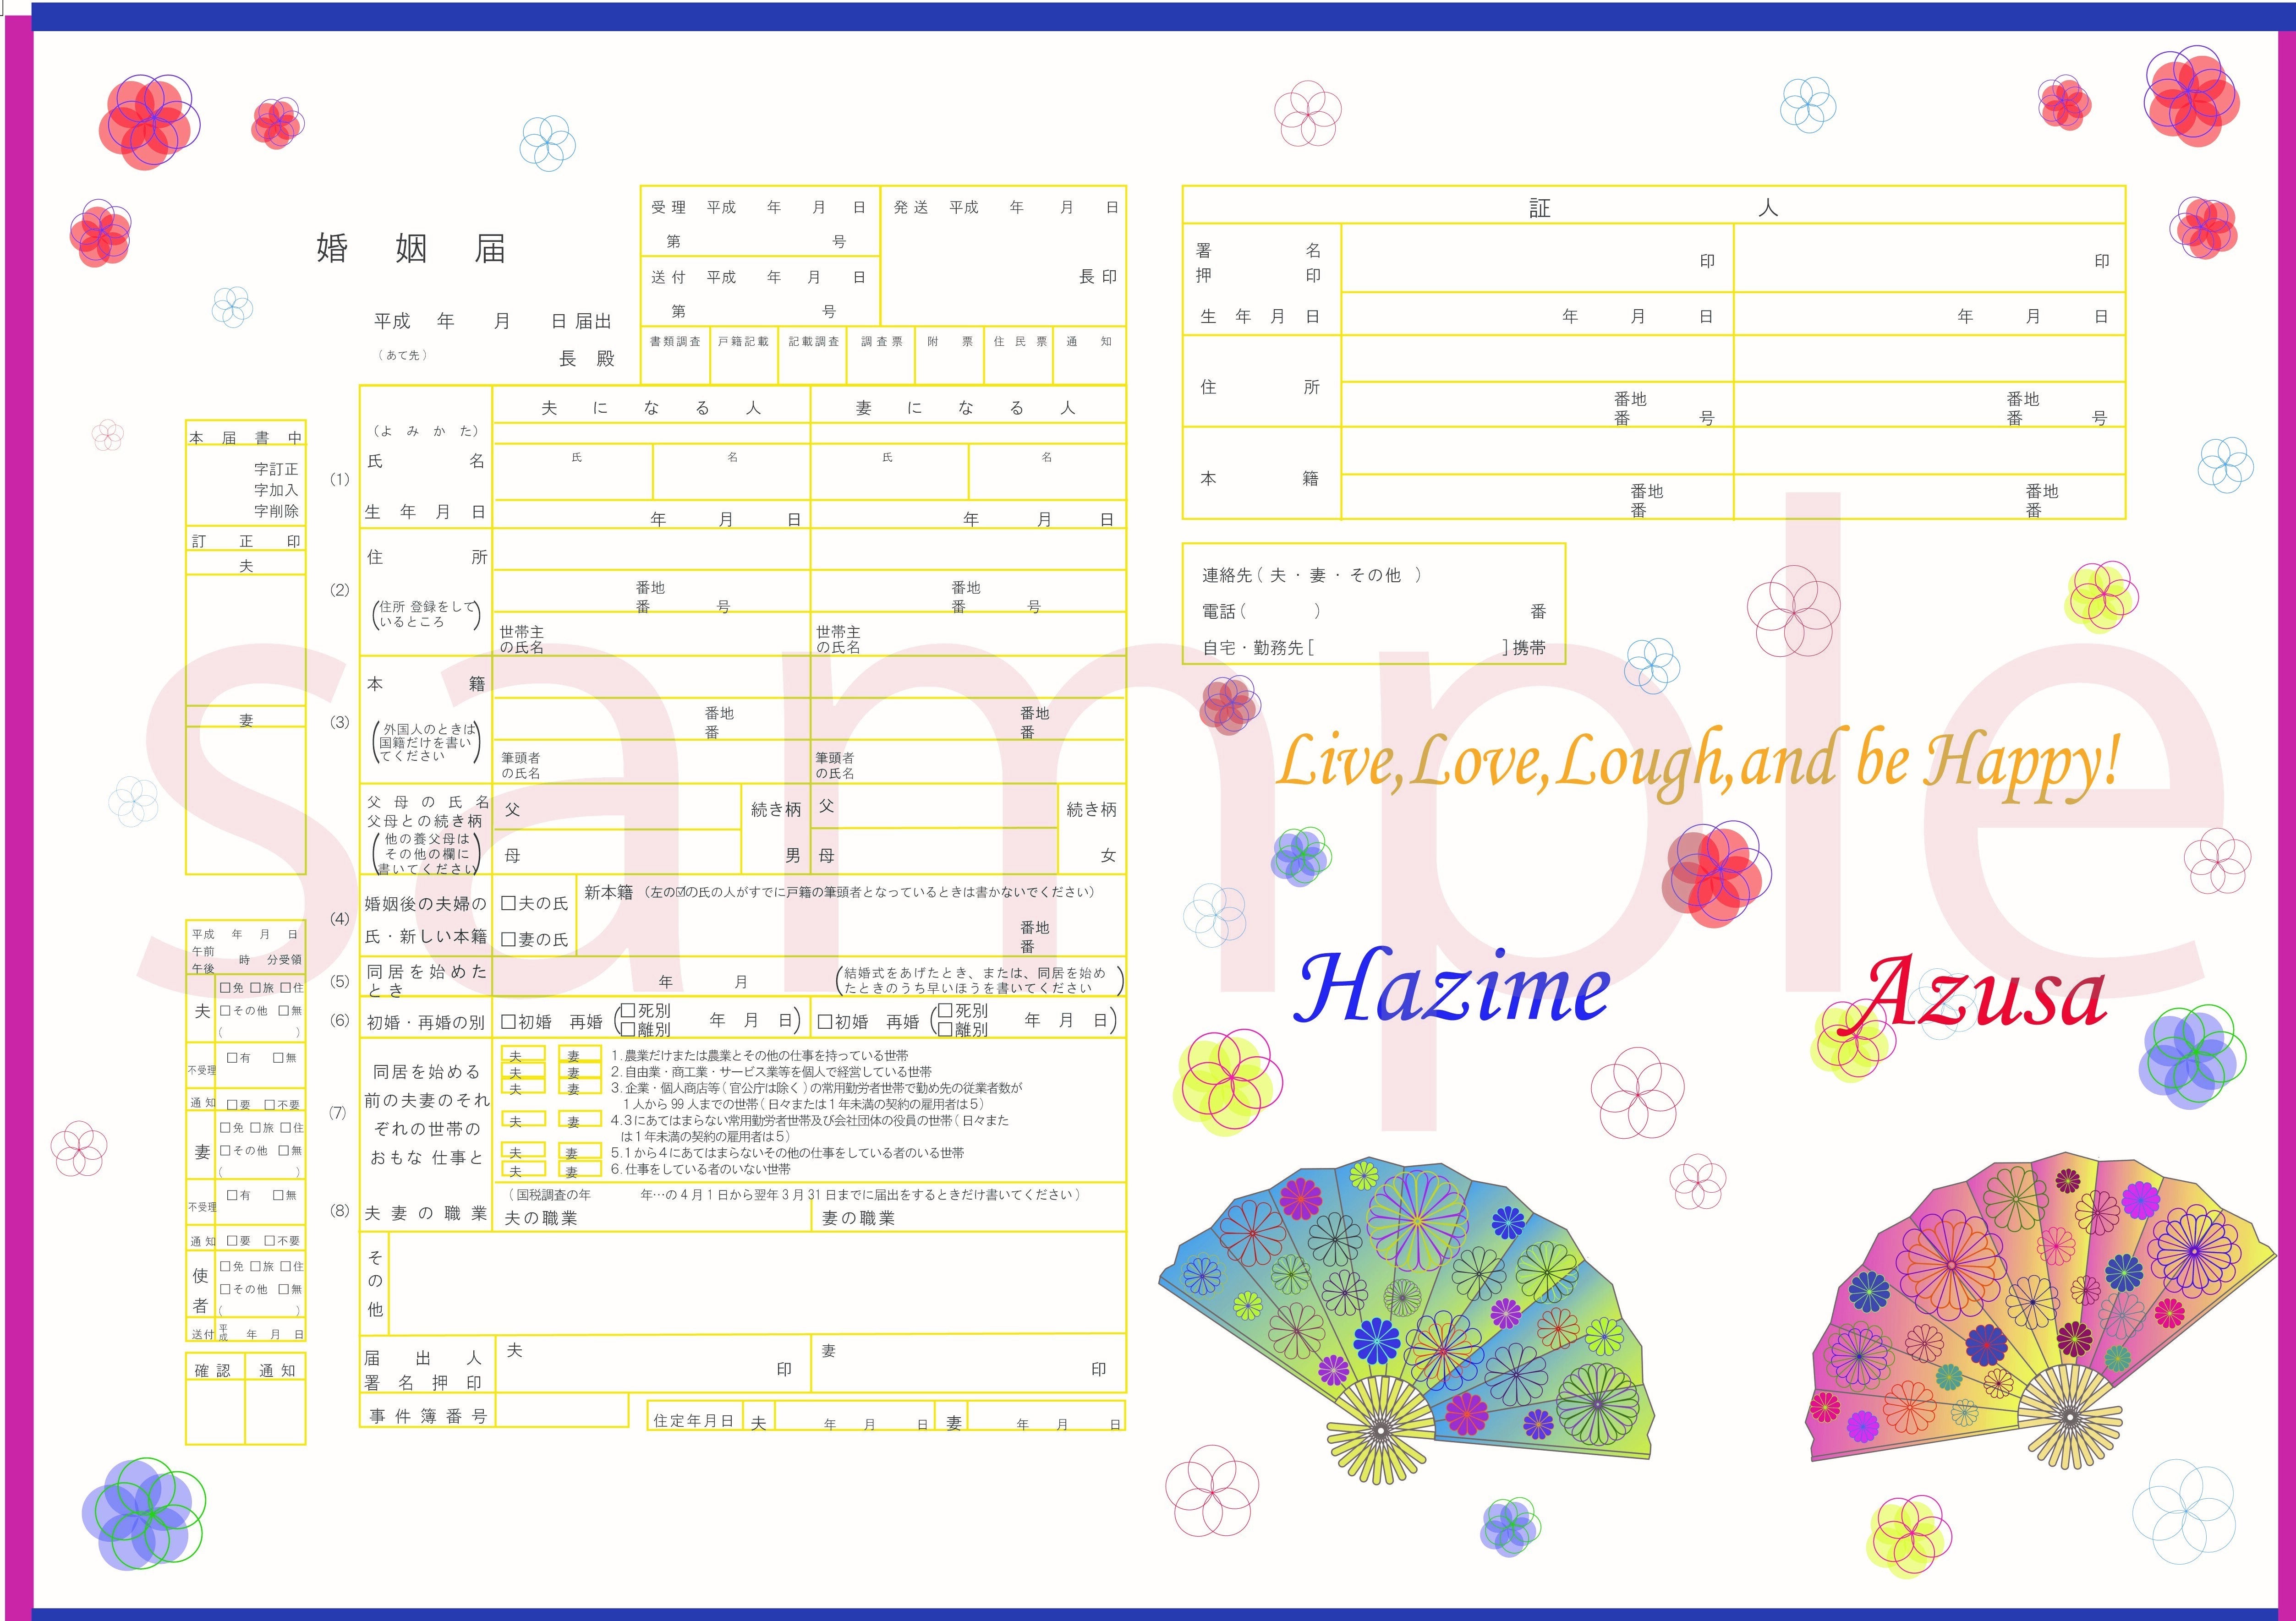Click option text "6.仕事をしている者のいない世帯"

[x=701, y=1168]
